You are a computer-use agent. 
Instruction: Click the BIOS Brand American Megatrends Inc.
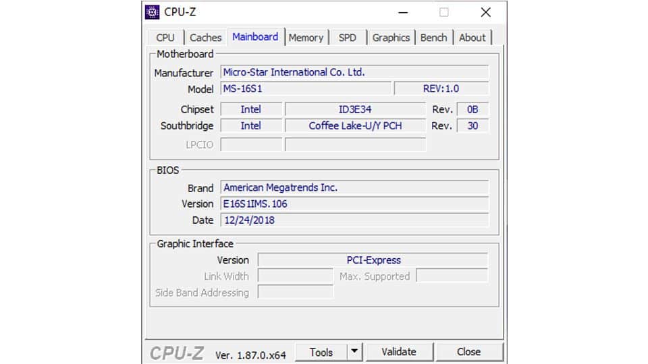pos(354,187)
